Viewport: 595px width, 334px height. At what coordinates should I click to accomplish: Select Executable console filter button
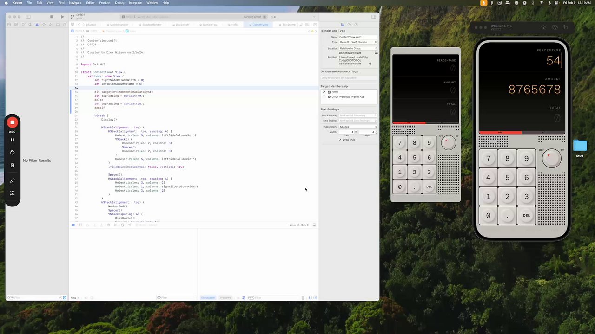pyautogui.click(x=208, y=298)
